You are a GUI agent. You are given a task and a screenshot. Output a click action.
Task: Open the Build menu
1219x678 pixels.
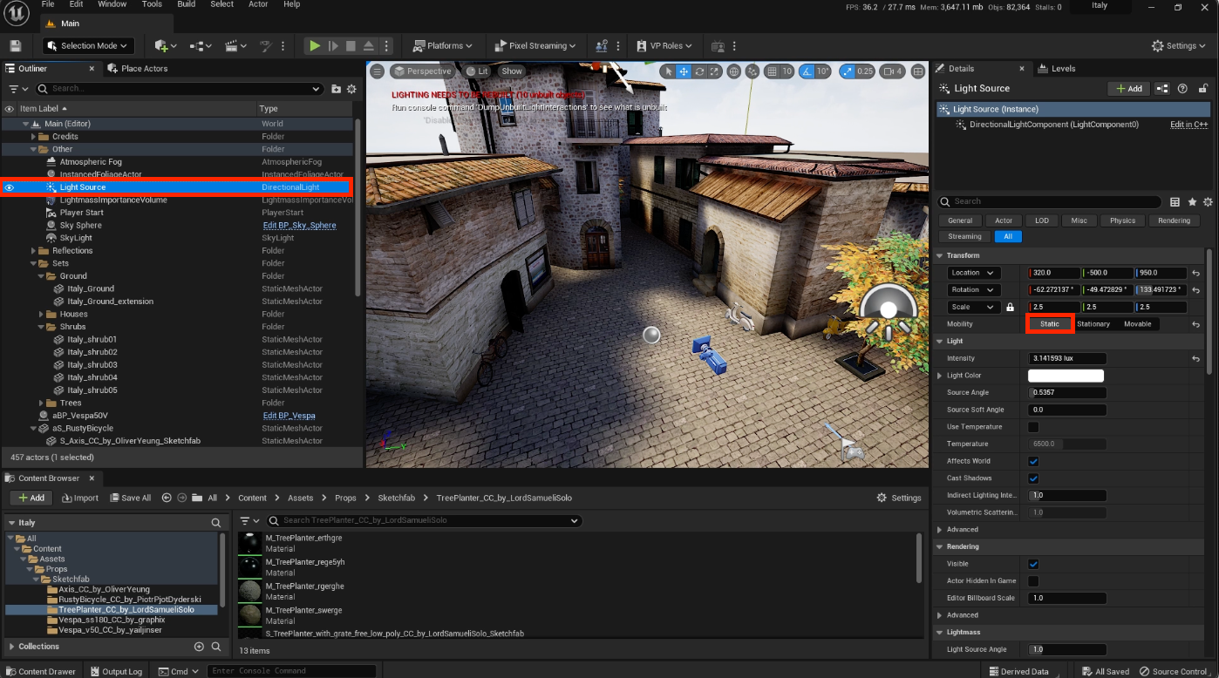coord(187,4)
